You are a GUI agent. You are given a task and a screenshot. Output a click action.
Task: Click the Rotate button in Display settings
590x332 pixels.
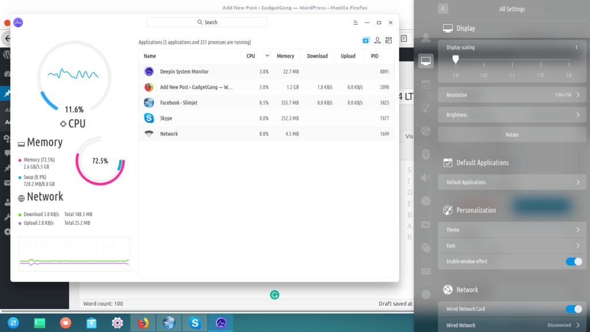(512, 134)
